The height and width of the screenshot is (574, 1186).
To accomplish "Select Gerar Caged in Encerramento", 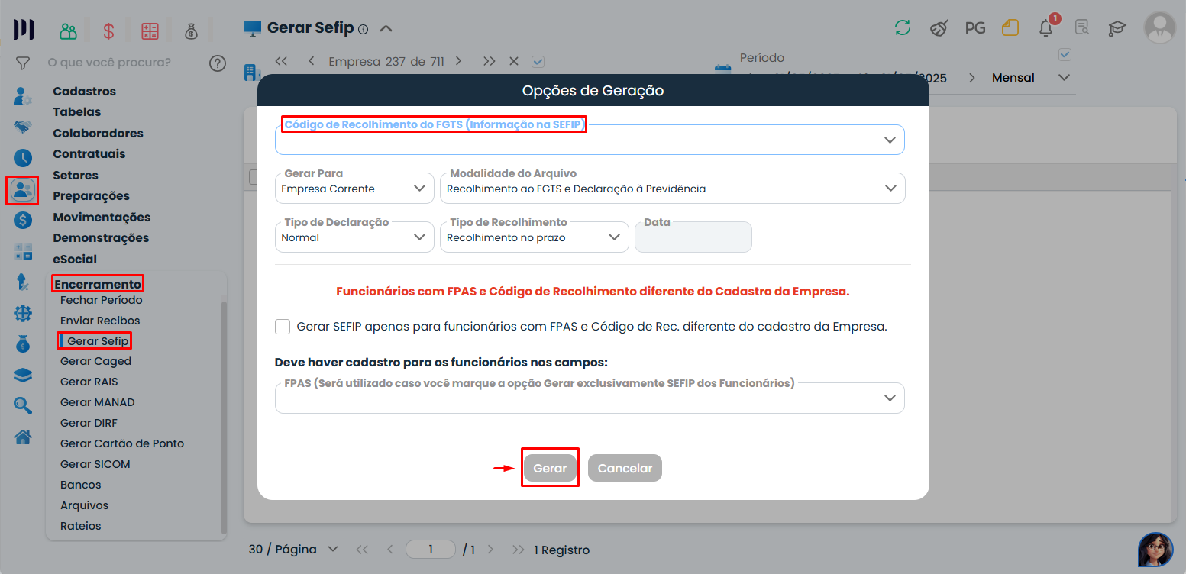I will point(95,361).
